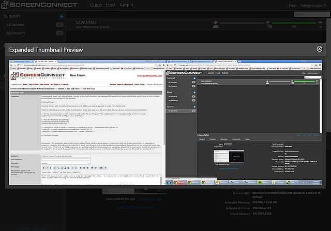Open the Help link in the header
Image resolution: width=331 pixels, height=231 pixels.
pyautogui.click(x=293, y=6)
